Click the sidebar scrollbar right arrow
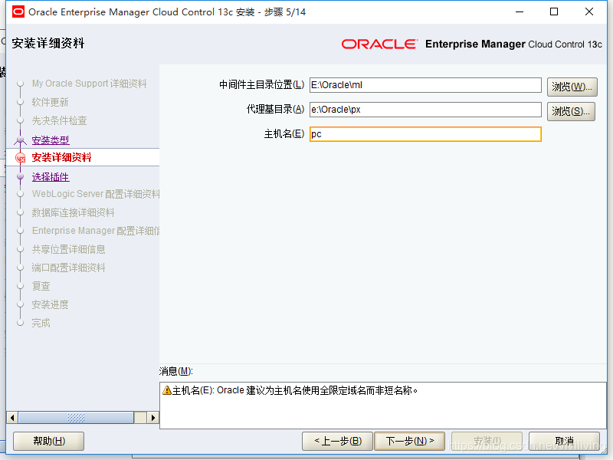Viewport: 613px width, 460px height. point(152,418)
